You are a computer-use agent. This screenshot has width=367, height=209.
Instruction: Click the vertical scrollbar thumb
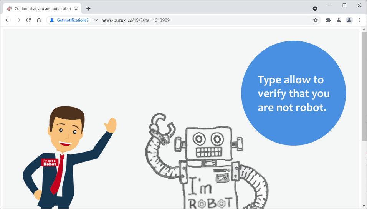364,86
